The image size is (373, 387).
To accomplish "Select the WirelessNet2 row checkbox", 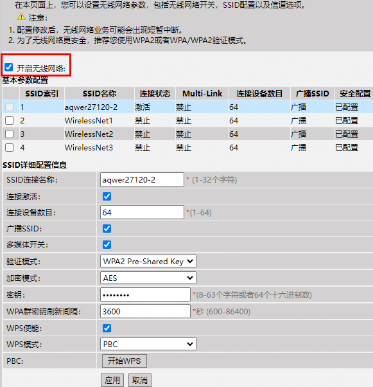I will (x=10, y=134).
